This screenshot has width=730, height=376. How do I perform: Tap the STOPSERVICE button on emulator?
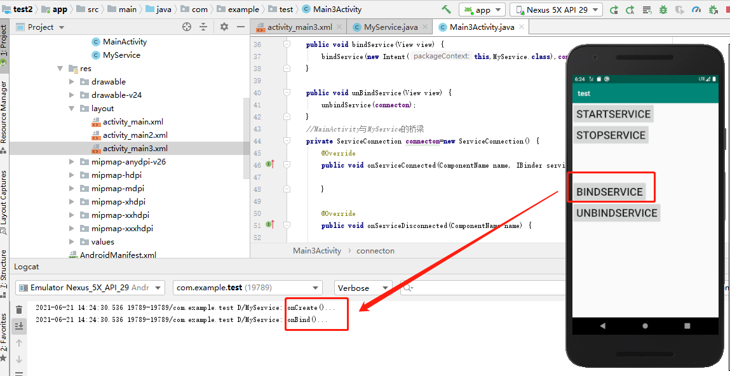point(611,135)
